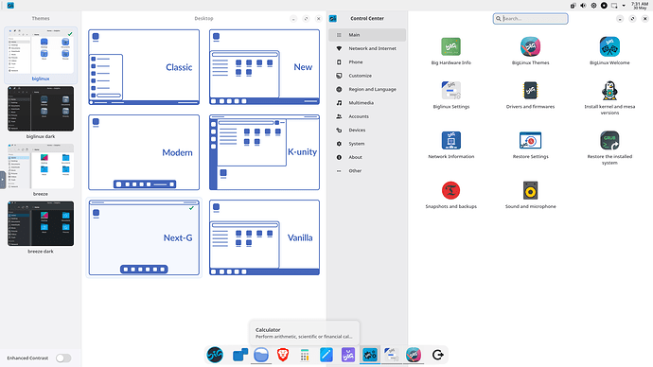Open the volume control in system tray

click(x=583, y=6)
